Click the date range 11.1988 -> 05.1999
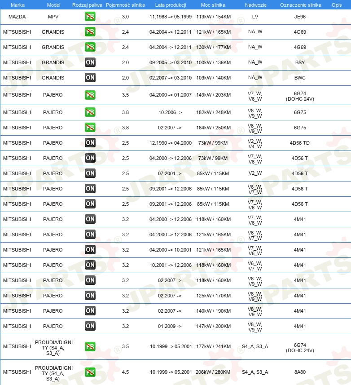The width and height of the screenshot is (351, 385). [x=171, y=17]
